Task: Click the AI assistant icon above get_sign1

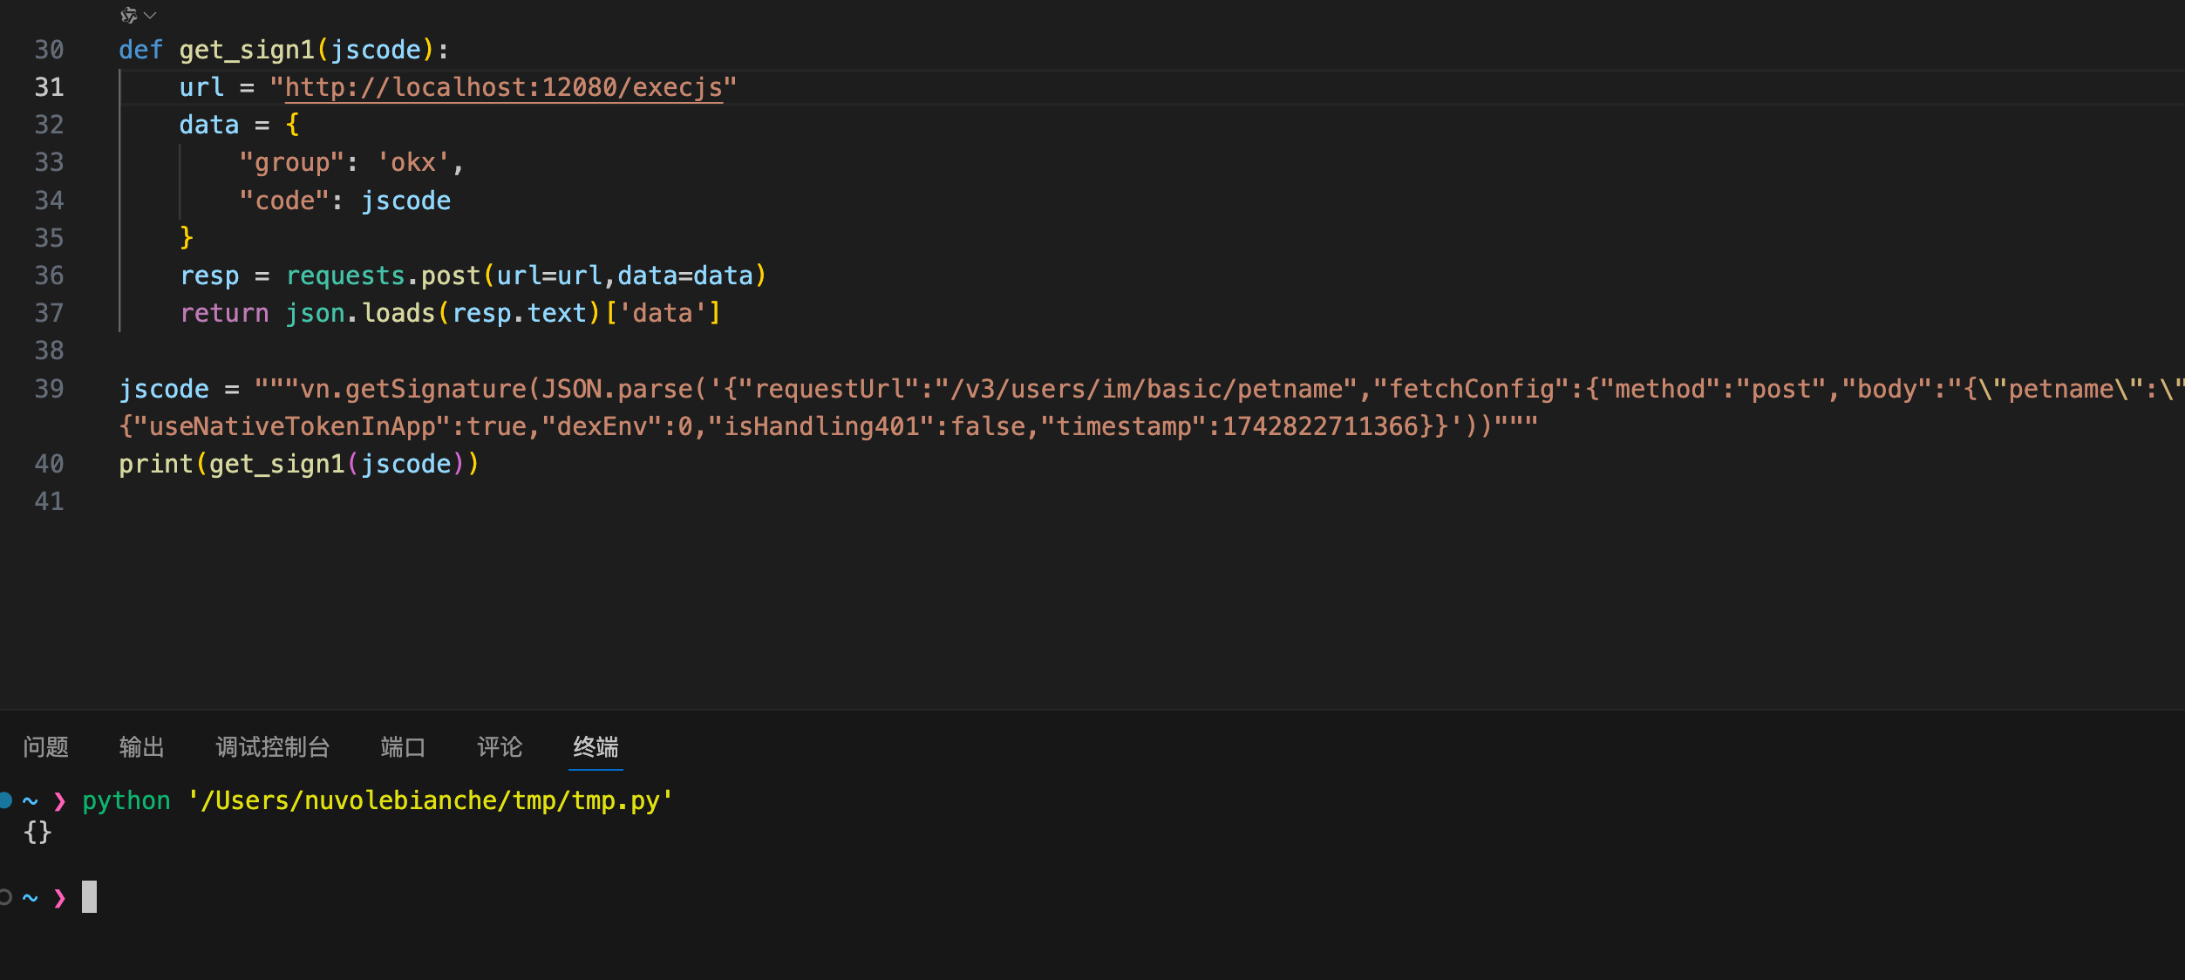Action: coord(128,15)
